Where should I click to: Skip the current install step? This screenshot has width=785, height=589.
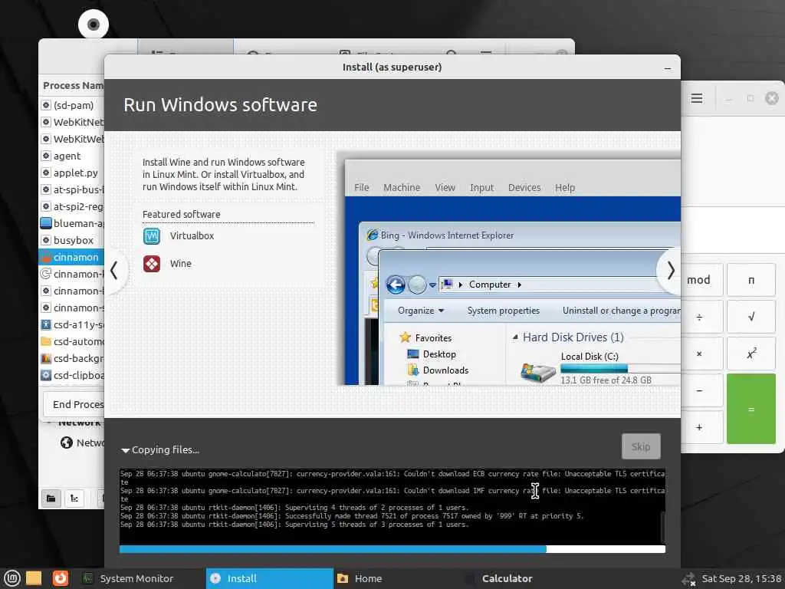coord(641,446)
